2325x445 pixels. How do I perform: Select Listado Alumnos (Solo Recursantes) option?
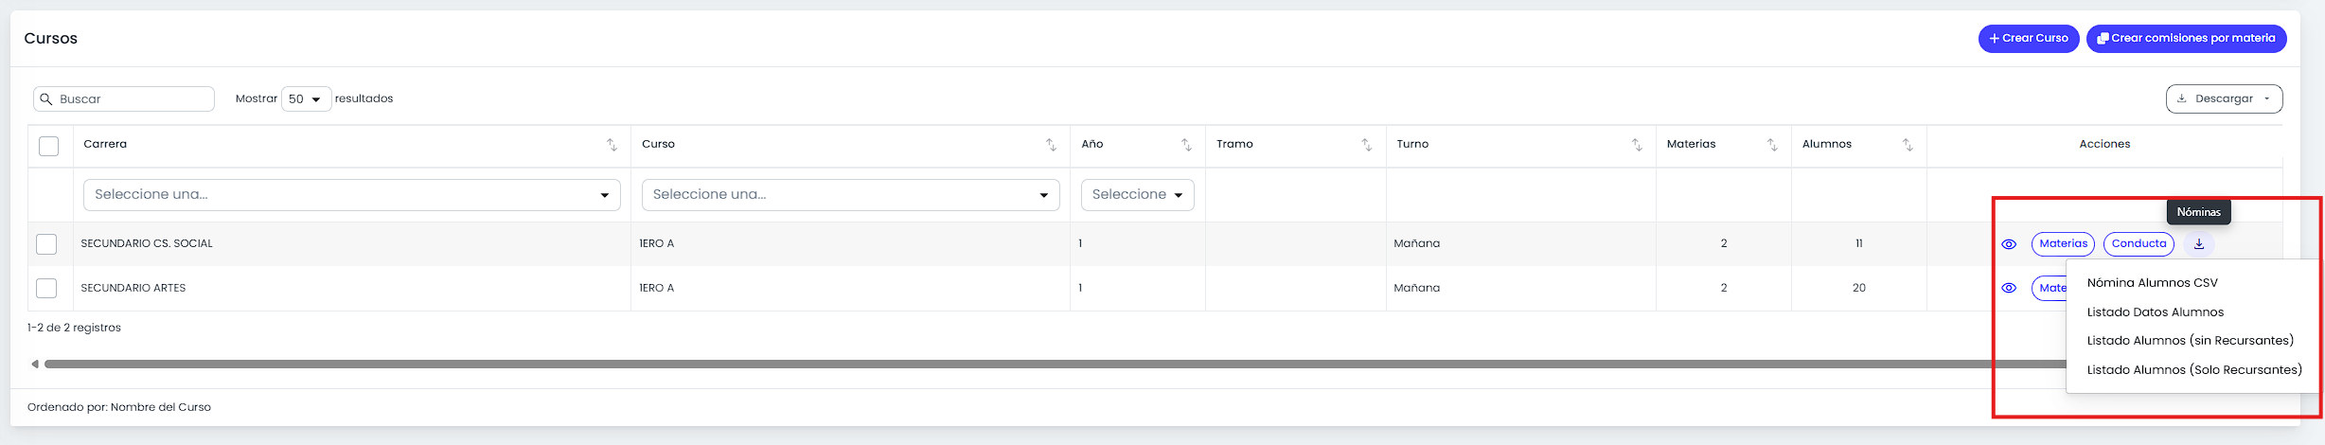coord(2194,370)
